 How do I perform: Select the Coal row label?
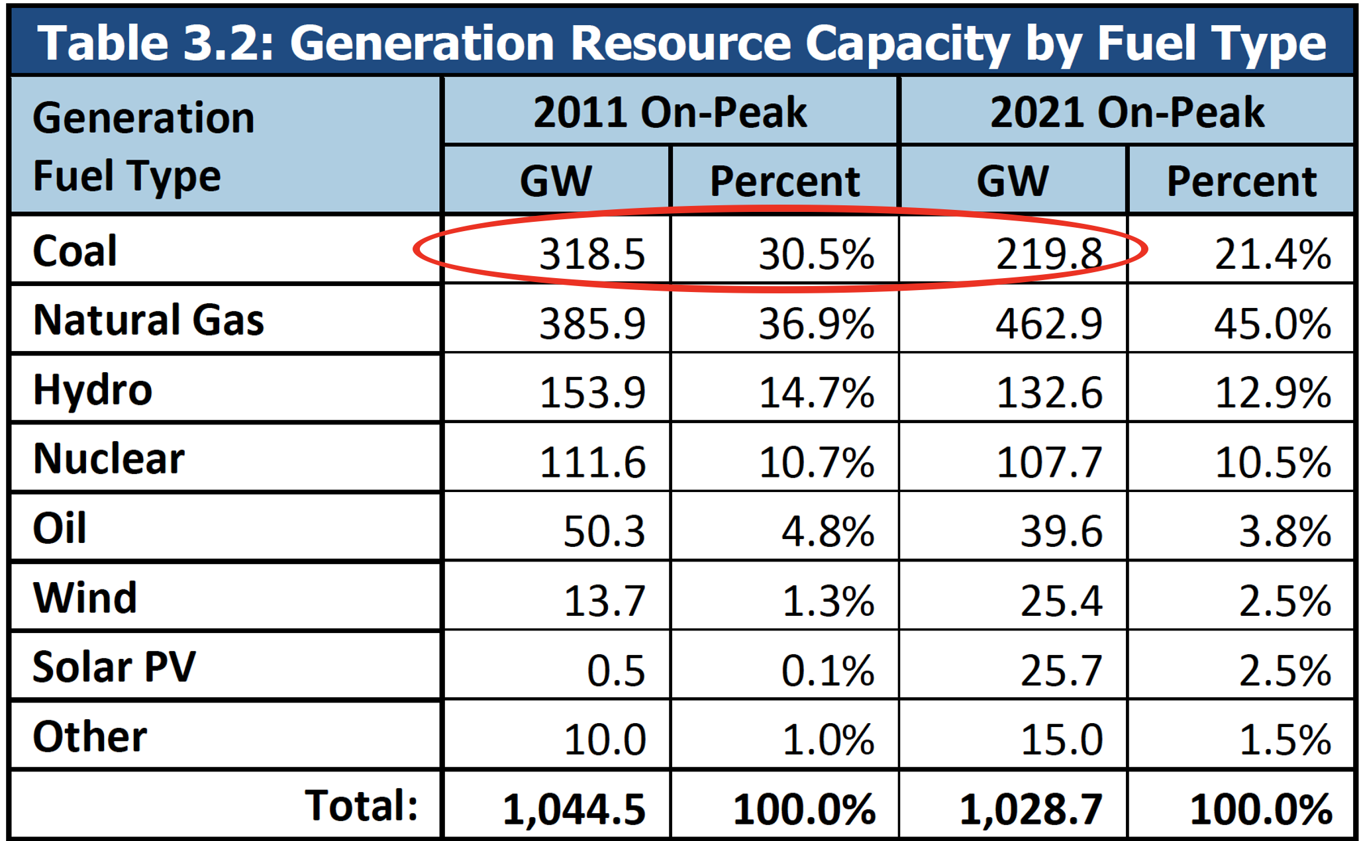[75, 251]
